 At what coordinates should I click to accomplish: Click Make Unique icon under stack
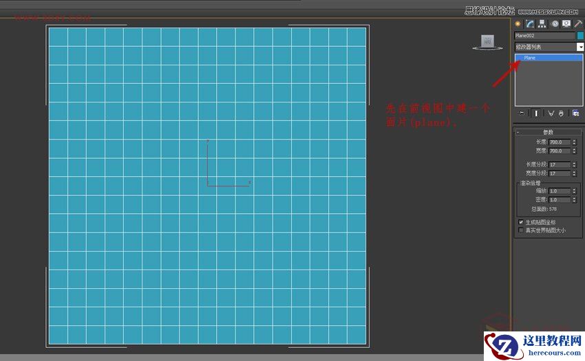pyautogui.click(x=551, y=113)
